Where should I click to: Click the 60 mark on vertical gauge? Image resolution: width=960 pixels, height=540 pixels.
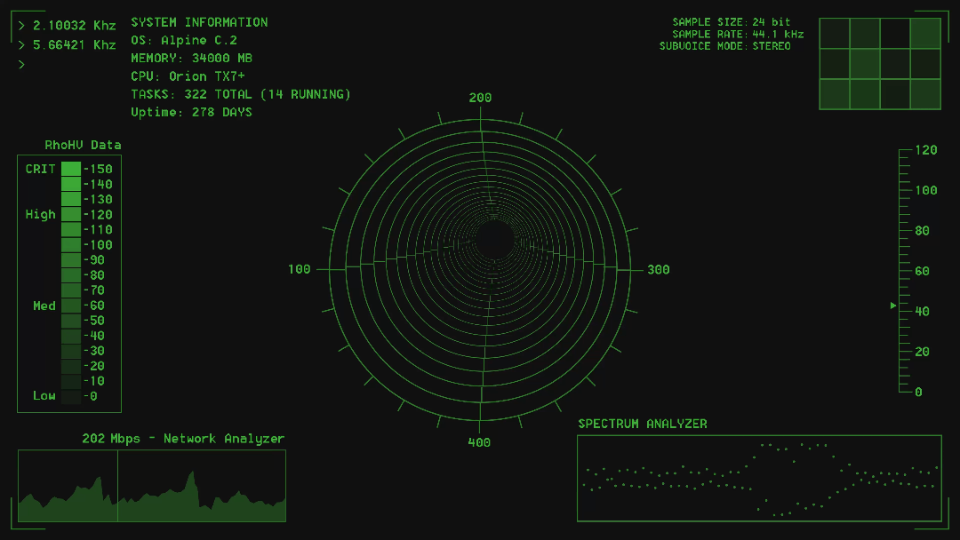point(922,272)
